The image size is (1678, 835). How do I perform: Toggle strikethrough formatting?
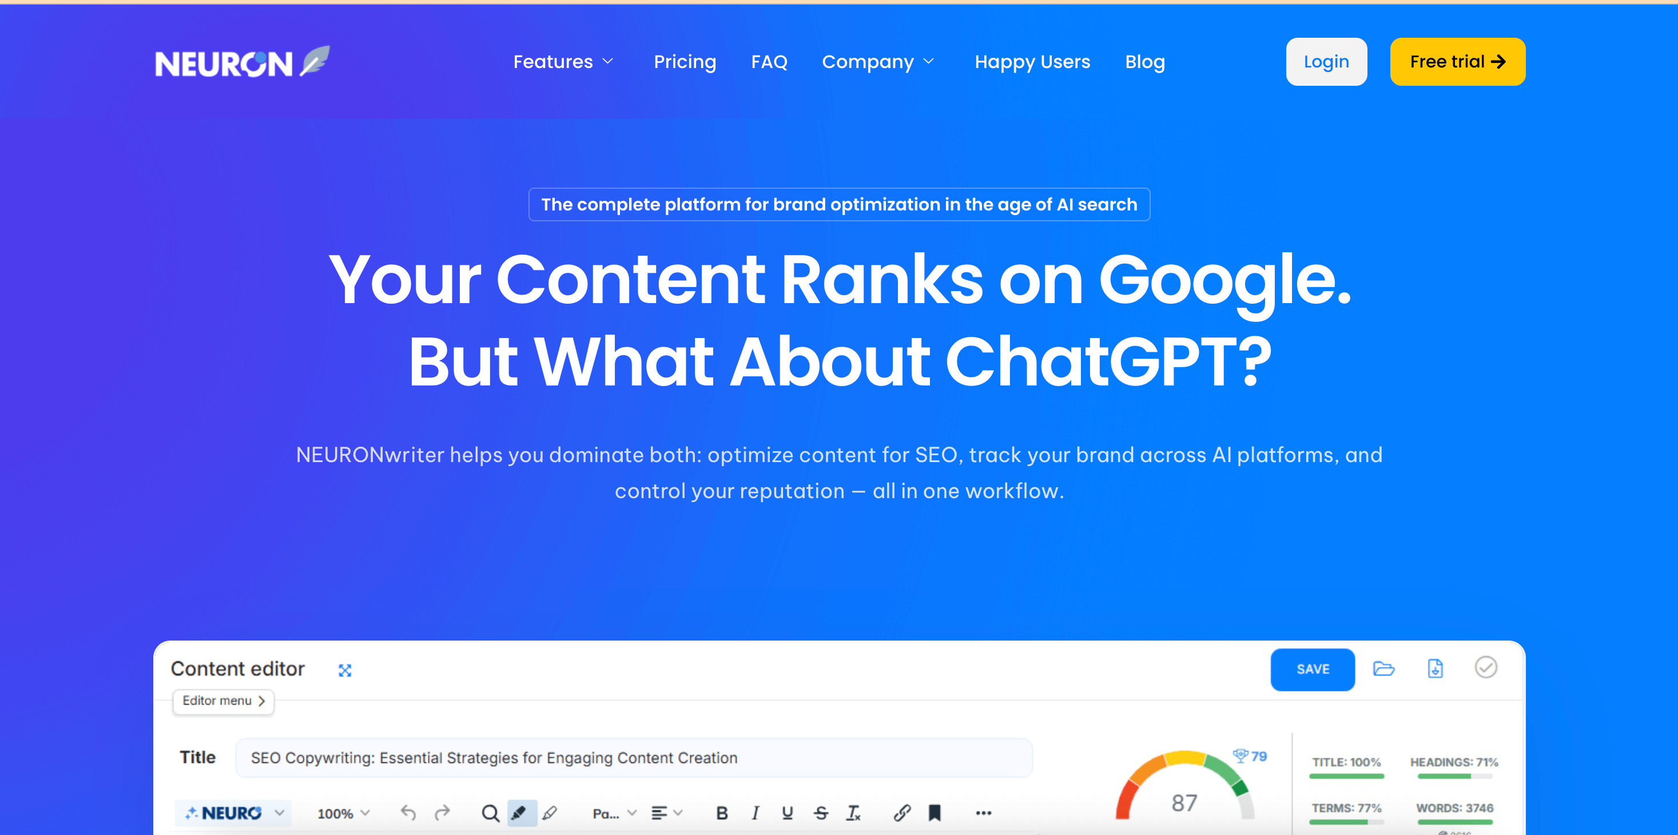point(821,813)
